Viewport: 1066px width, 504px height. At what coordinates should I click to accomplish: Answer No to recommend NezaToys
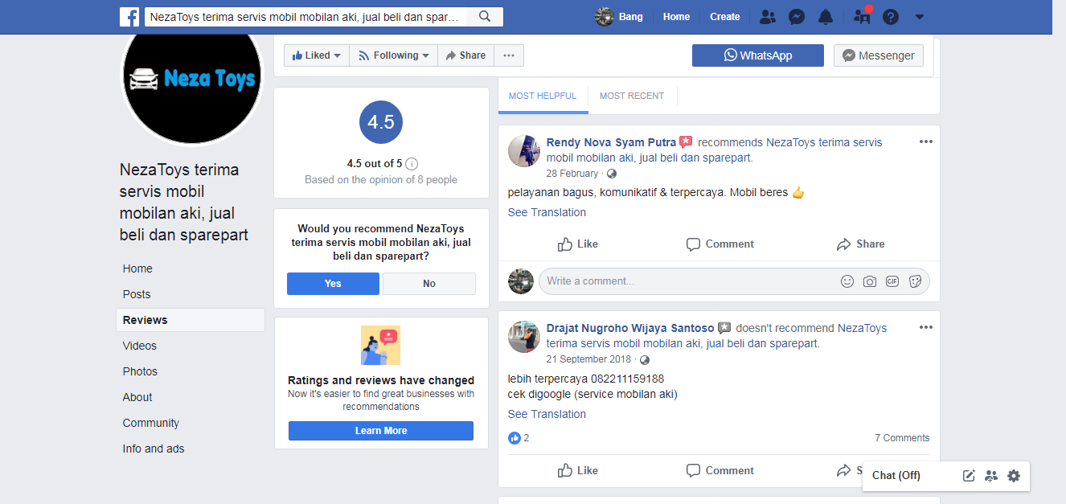(x=429, y=284)
